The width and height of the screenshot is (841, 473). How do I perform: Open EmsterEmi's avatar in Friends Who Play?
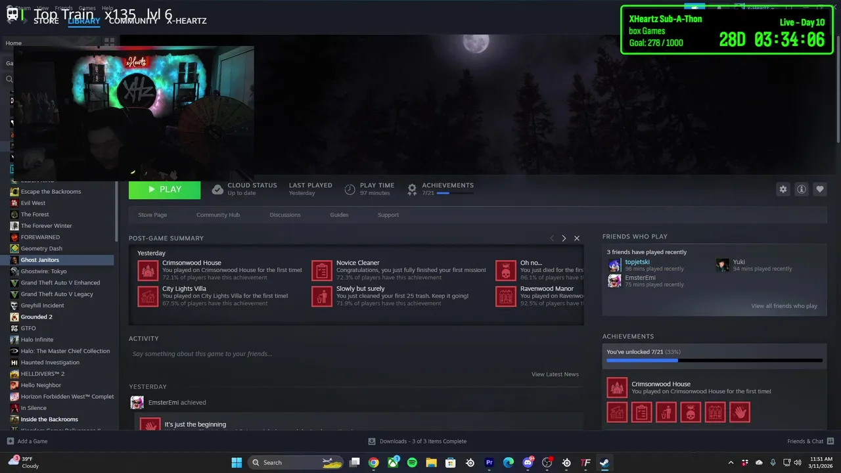[x=614, y=281]
